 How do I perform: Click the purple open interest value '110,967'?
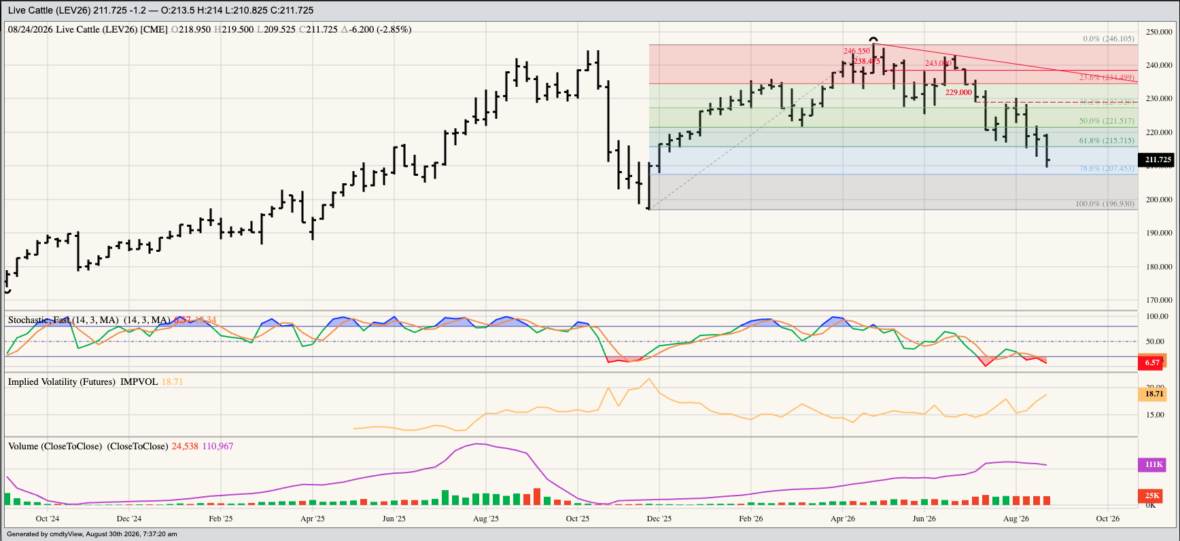coord(218,446)
